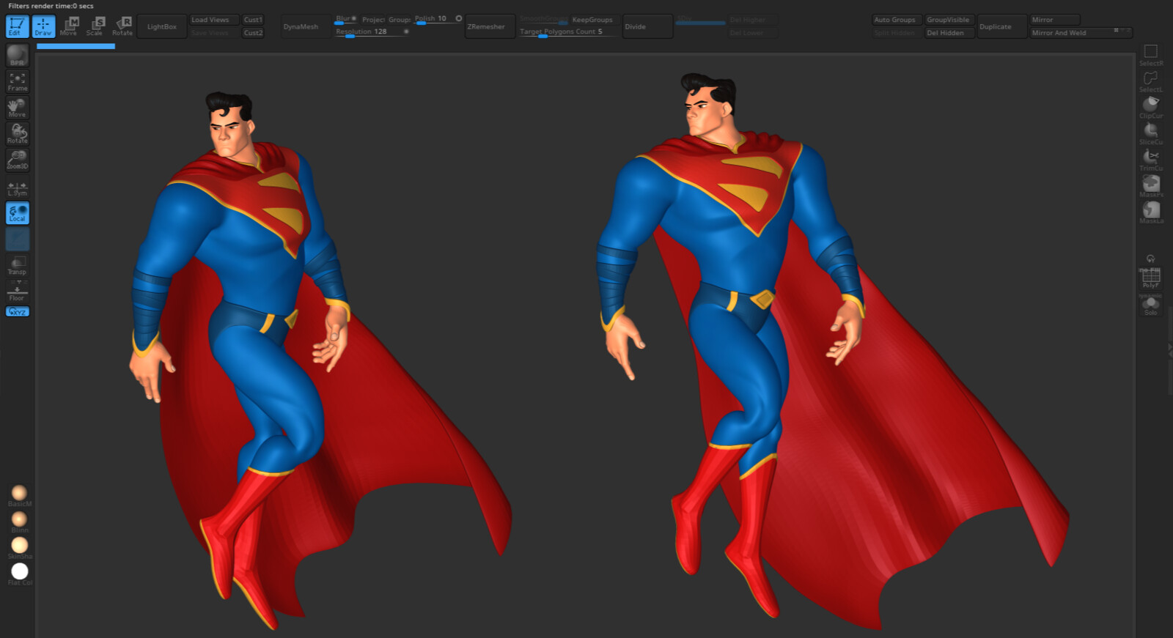Click the Zoom3D icon

(x=17, y=160)
